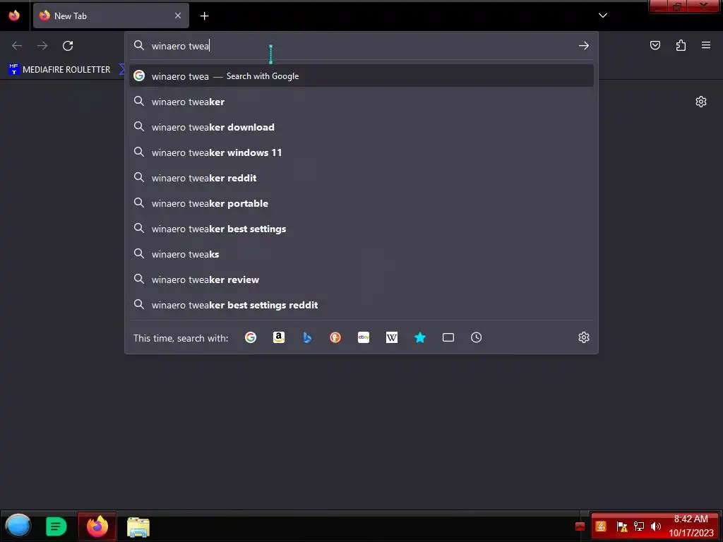Close the New Tab tab

[178, 16]
